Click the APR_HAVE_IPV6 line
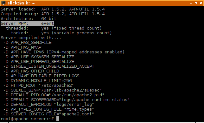Screen dimensions: 204x123 pyautogui.click(x=64, y=52)
